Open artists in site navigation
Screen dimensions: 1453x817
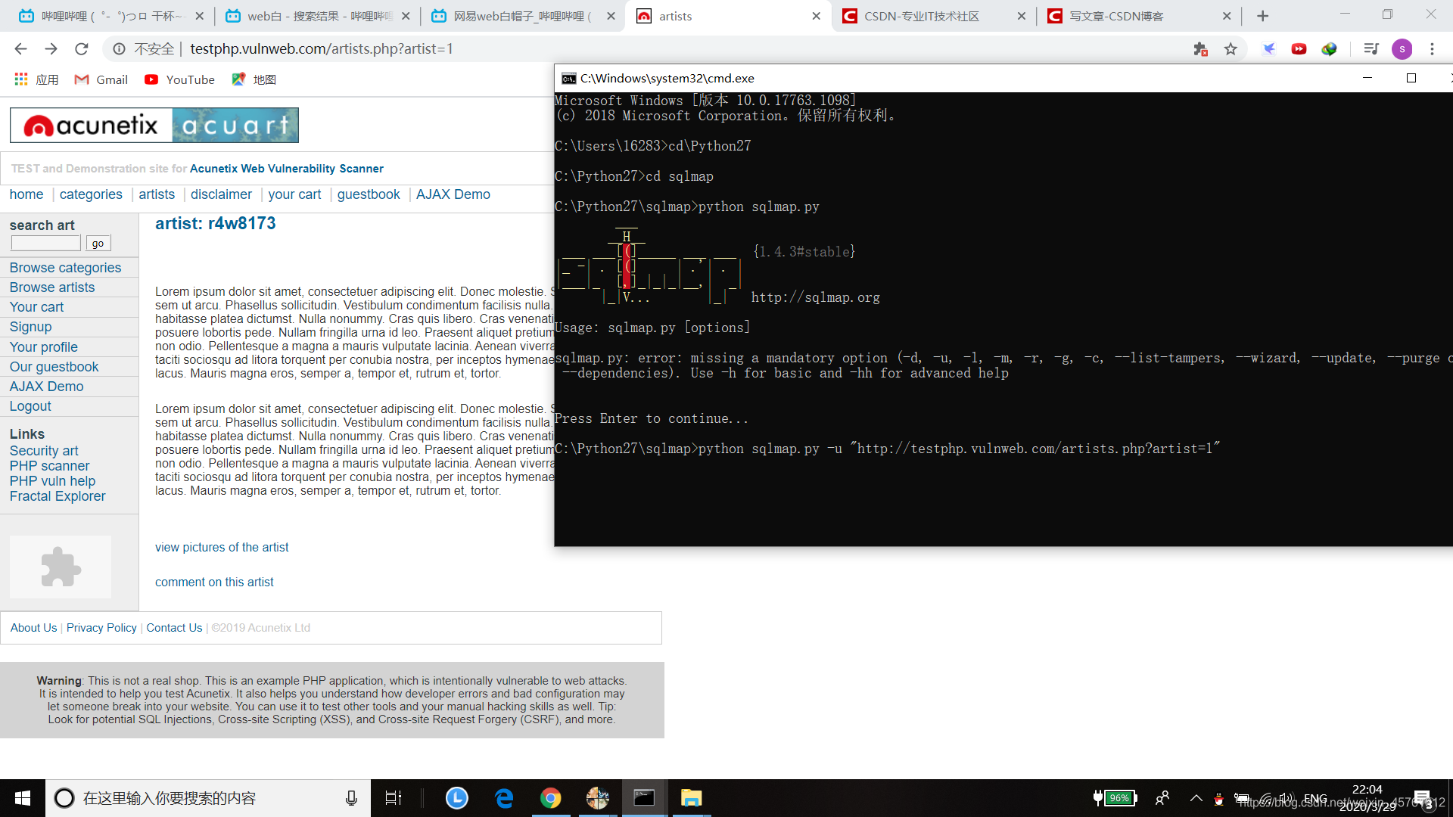[157, 194]
